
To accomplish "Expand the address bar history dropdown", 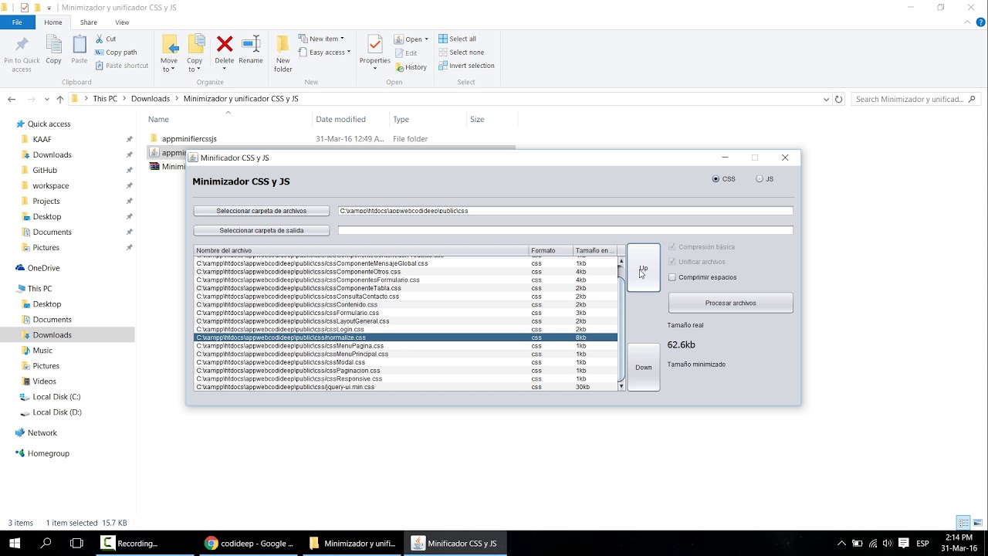I will [x=826, y=99].
